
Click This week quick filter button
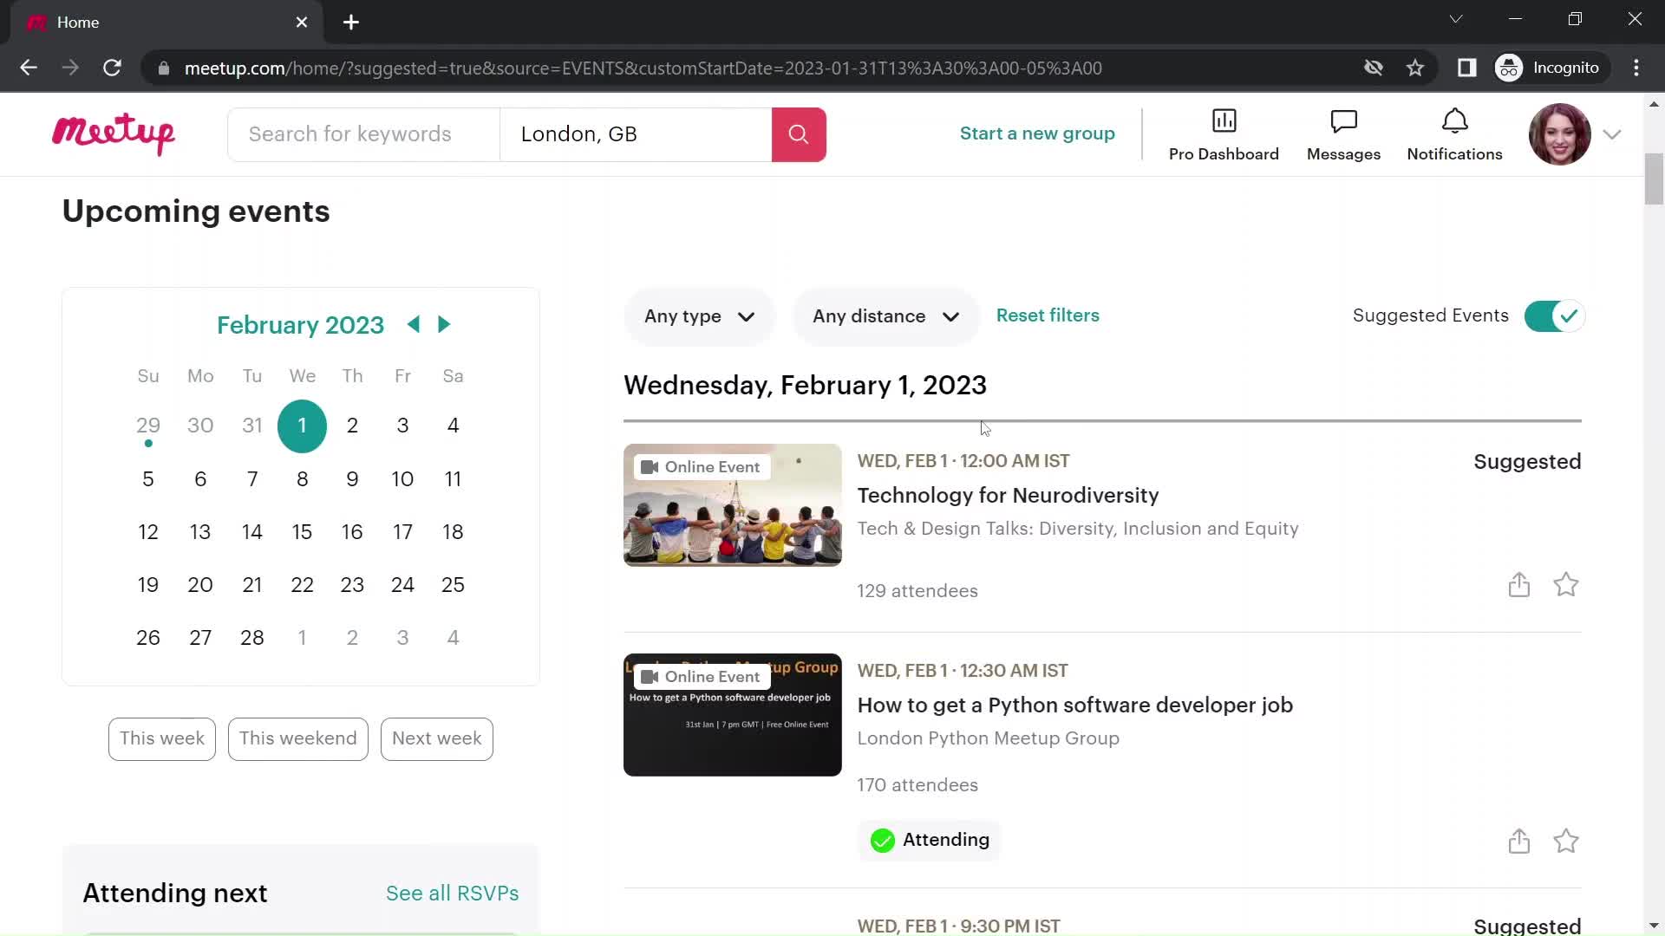click(162, 739)
